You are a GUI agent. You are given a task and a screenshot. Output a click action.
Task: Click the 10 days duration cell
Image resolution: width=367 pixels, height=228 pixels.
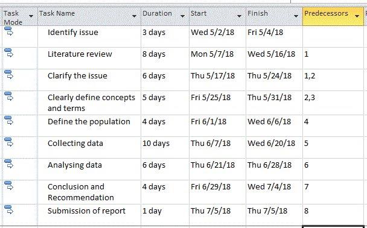pyautogui.click(x=165, y=148)
